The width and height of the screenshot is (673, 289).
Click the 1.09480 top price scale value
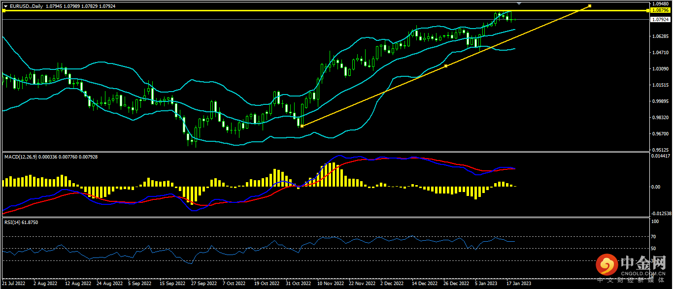pyautogui.click(x=660, y=3)
